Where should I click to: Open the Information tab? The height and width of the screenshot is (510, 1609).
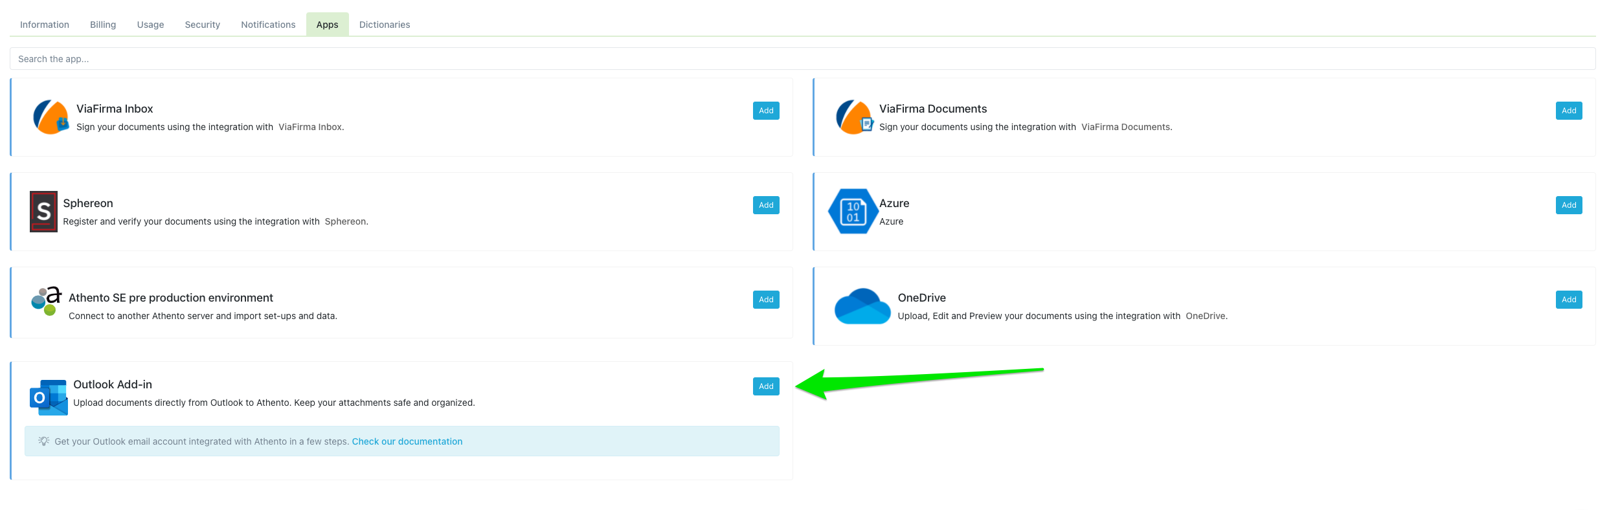pyautogui.click(x=45, y=25)
